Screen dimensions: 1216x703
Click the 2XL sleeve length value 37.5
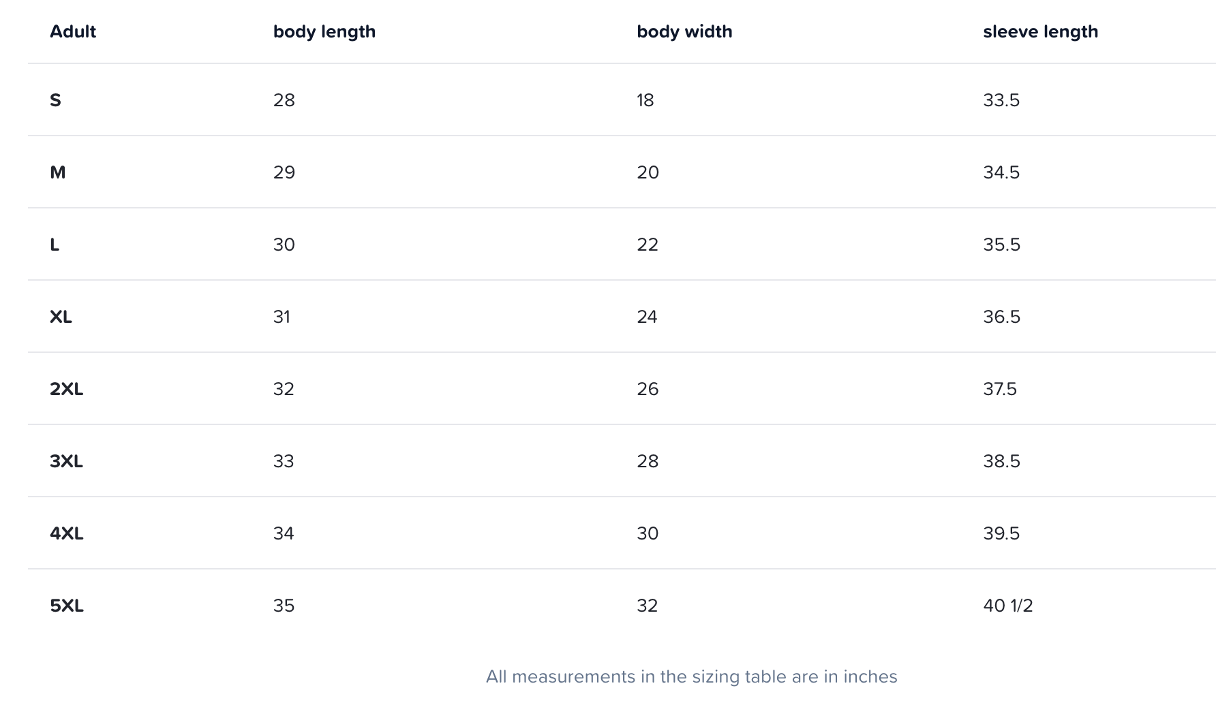pyautogui.click(x=999, y=389)
